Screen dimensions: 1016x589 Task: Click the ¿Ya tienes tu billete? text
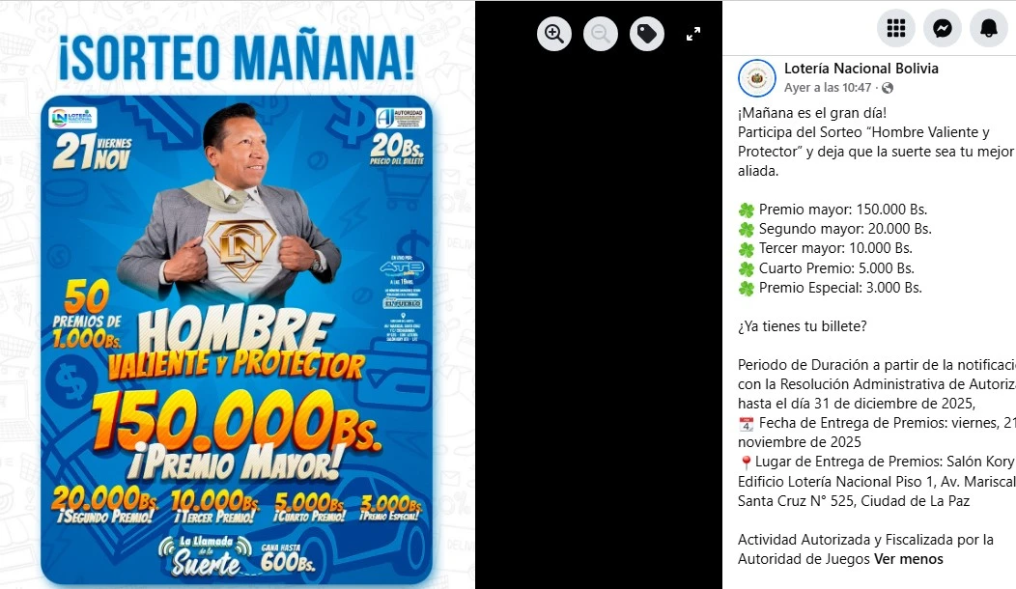point(803,326)
